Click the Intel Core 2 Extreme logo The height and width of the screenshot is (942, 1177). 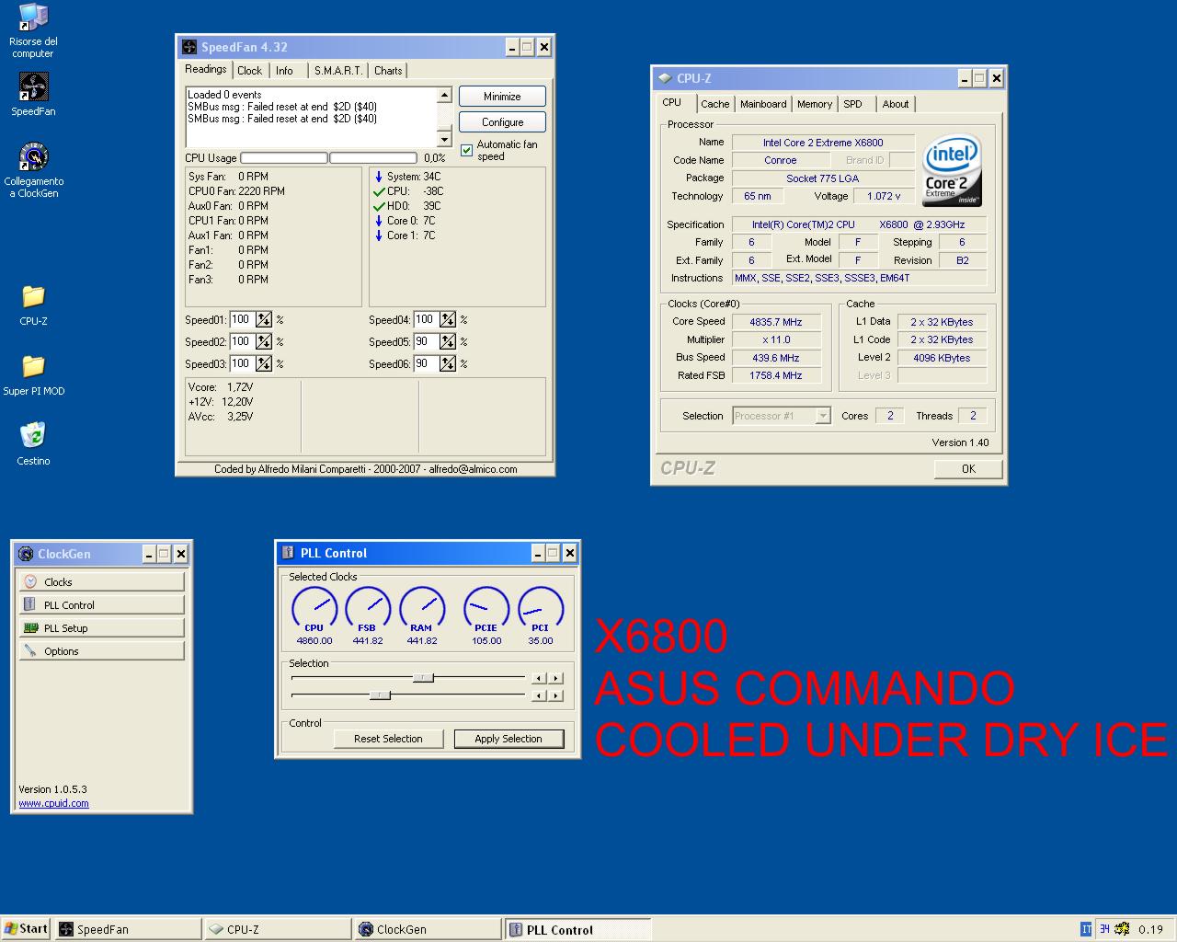[x=952, y=171]
